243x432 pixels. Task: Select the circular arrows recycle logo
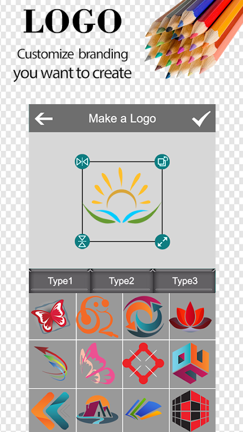pos(146,316)
